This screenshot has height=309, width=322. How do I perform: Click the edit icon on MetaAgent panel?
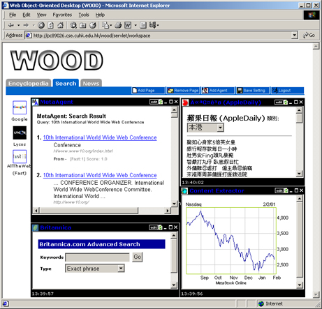point(154,102)
